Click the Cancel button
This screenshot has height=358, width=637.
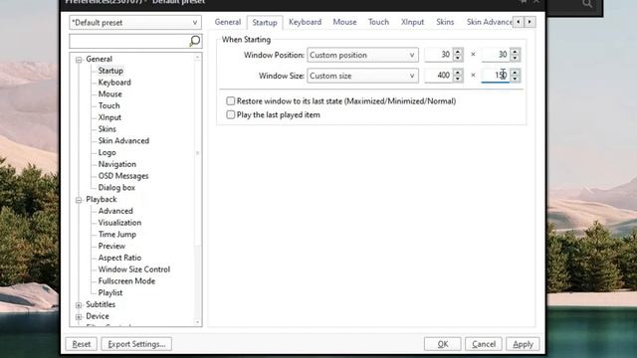(x=484, y=344)
